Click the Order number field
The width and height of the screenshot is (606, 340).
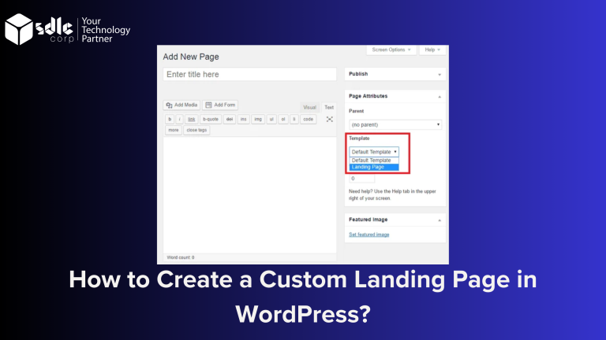tap(361, 179)
